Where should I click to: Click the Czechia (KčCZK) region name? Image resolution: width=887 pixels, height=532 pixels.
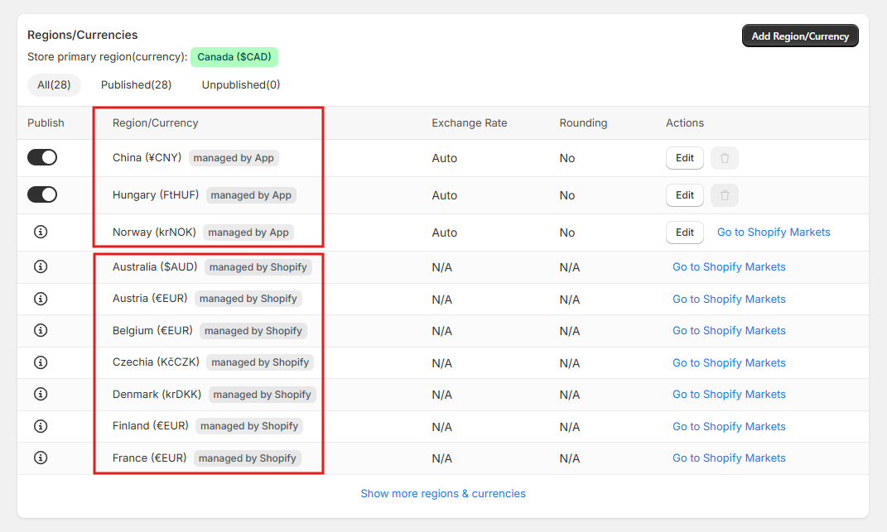click(157, 362)
